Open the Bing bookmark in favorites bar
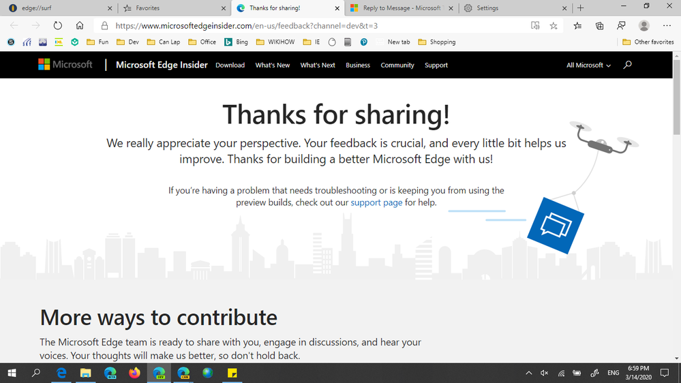This screenshot has width=681, height=383. click(236, 42)
